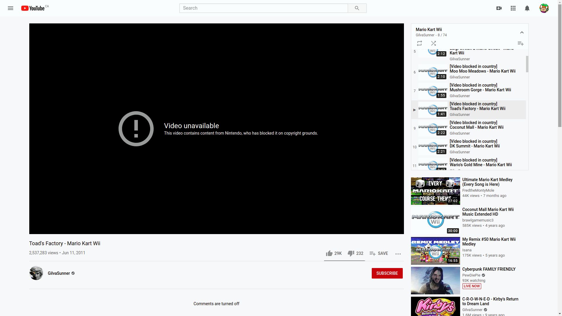Open the more actions ellipsis menu
This screenshot has width=562, height=316.
398,254
